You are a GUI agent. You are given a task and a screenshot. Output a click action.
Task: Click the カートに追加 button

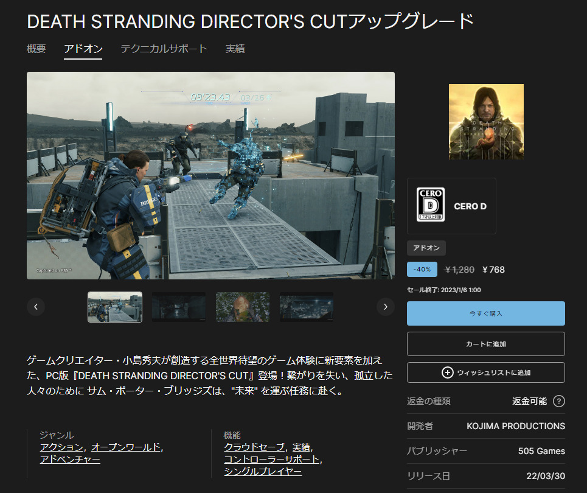click(486, 344)
